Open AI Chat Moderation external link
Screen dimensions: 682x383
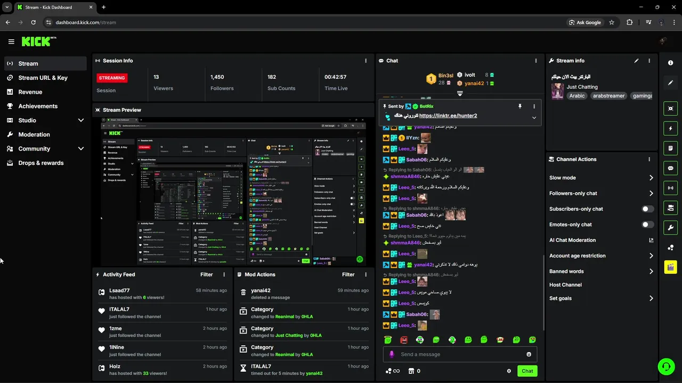(x=651, y=240)
